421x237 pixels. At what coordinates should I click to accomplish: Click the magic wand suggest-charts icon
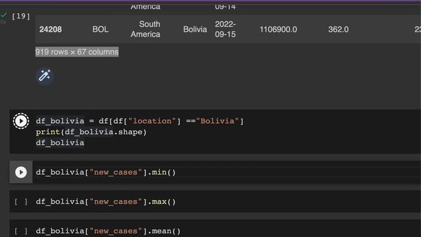[45, 76]
